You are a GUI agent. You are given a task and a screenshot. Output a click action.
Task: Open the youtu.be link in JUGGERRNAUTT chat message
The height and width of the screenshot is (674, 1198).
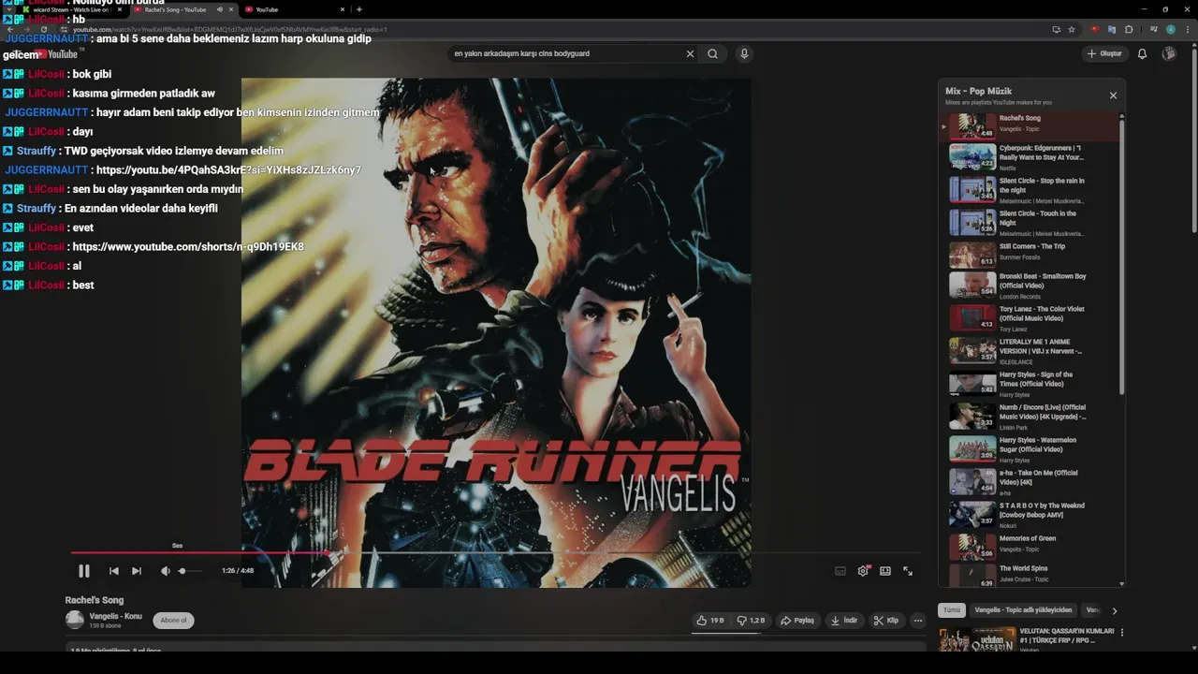[228, 170]
